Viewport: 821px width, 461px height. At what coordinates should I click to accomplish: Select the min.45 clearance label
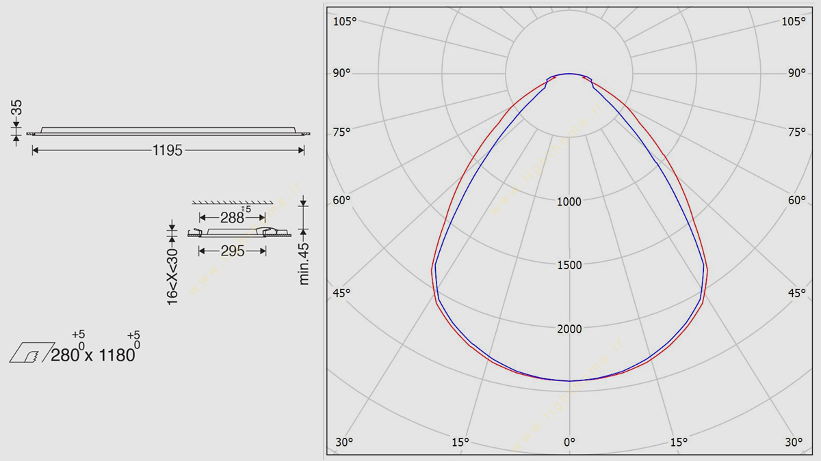(304, 264)
